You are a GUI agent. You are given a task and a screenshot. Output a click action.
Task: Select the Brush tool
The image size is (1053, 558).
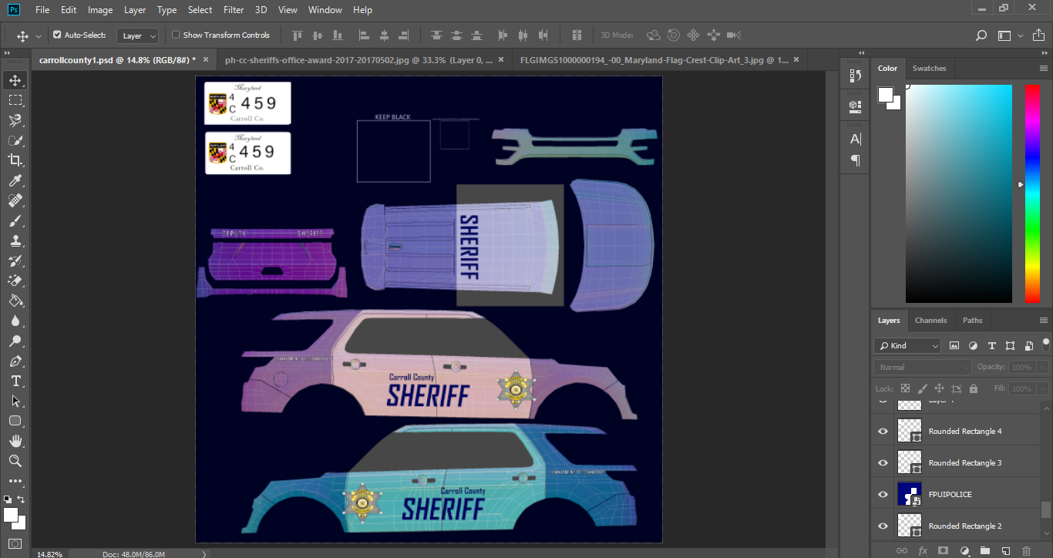(15, 221)
